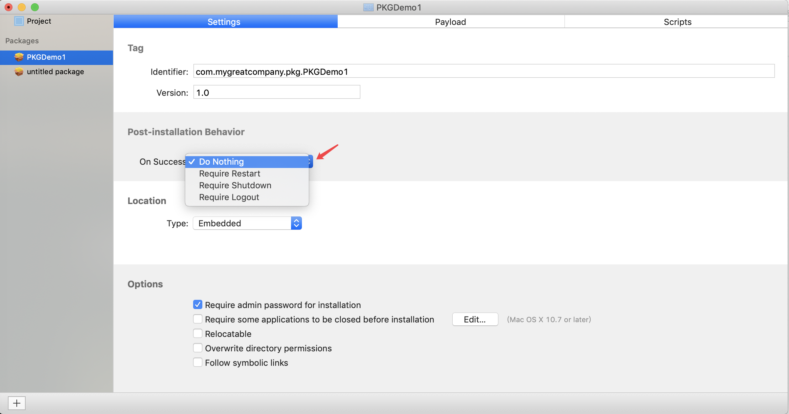Click the package icon next to PKGDemo1 entry
789x414 pixels.
(x=19, y=57)
